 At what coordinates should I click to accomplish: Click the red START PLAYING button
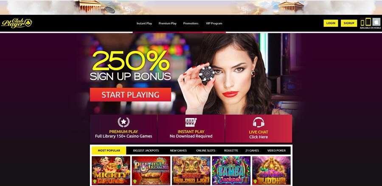130,95
